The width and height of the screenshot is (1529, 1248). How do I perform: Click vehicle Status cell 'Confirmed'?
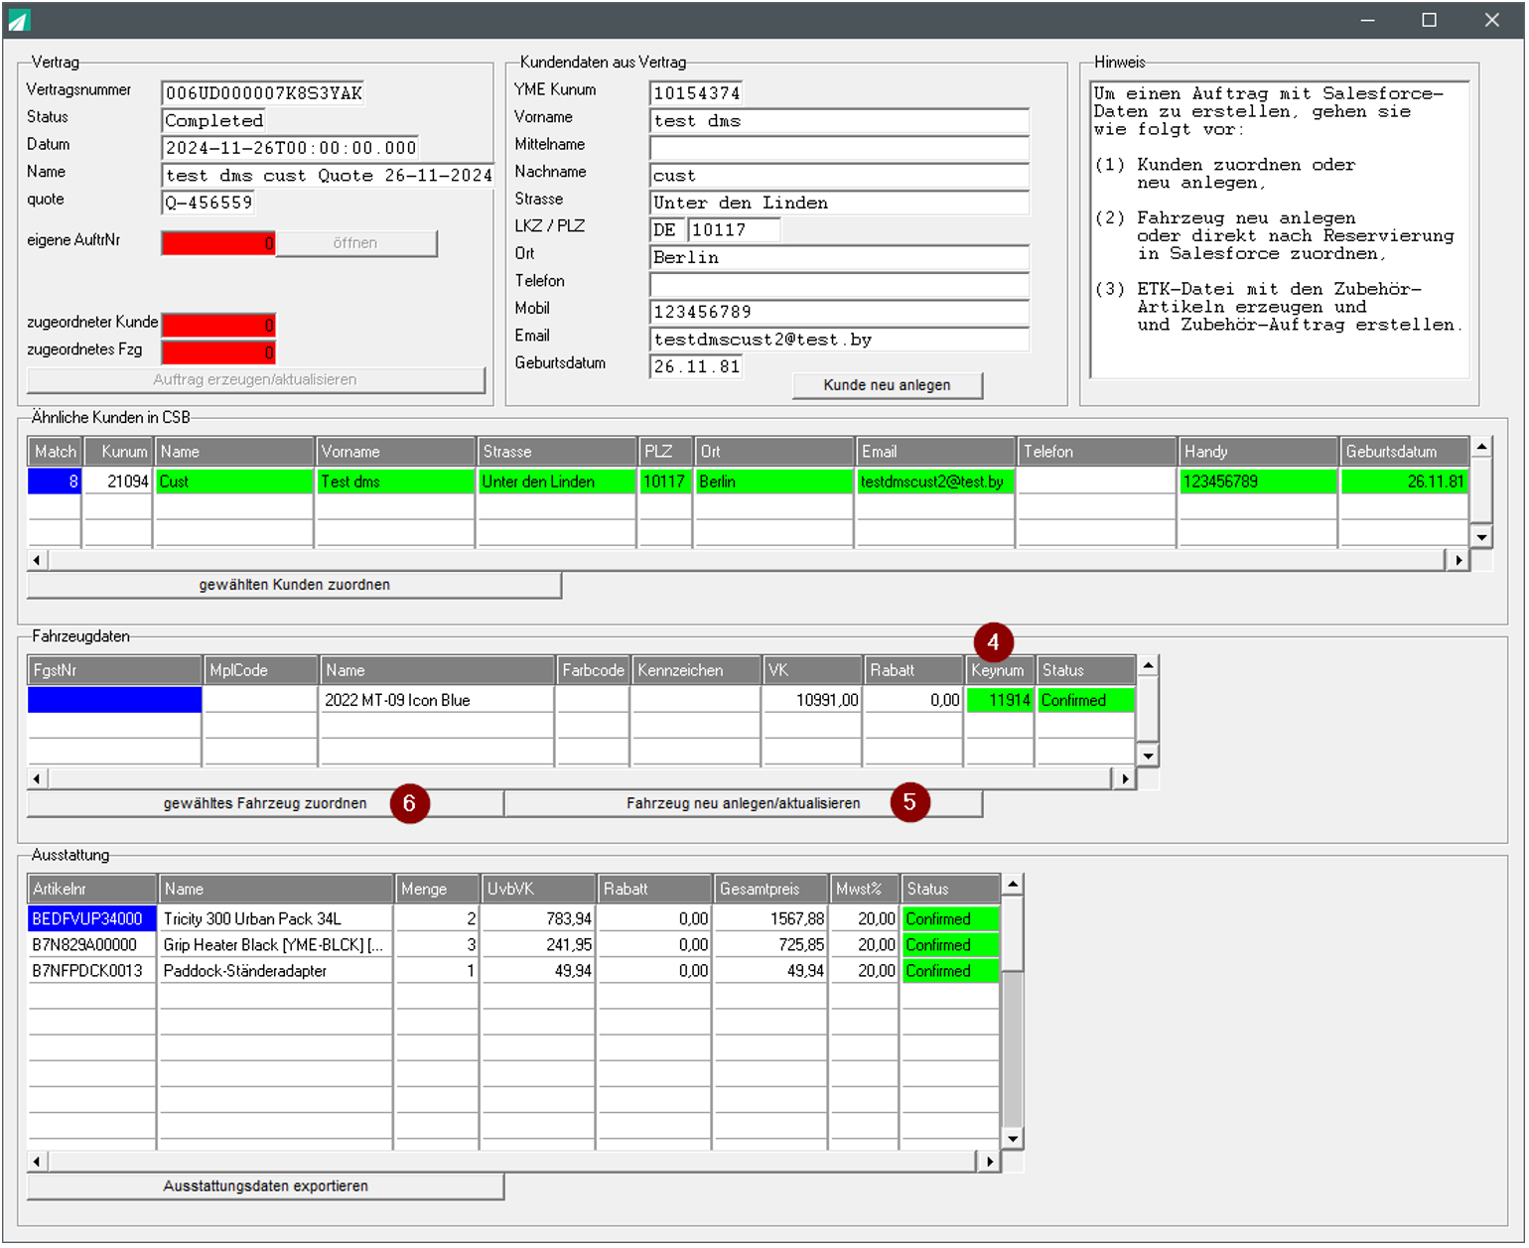point(1086,700)
